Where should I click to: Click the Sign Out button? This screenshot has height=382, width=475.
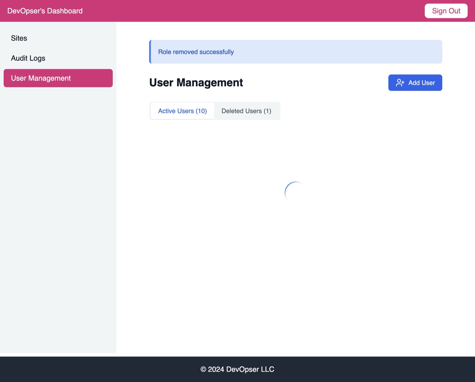tap(446, 11)
